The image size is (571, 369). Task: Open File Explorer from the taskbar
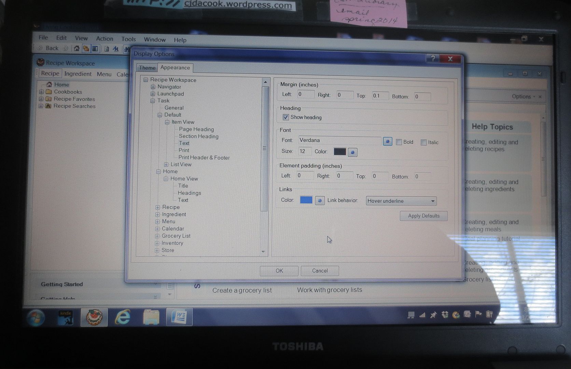point(151,317)
